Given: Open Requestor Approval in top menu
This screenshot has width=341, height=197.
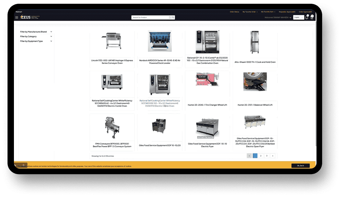Looking at the screenshot, I should [x=287, y=12].
